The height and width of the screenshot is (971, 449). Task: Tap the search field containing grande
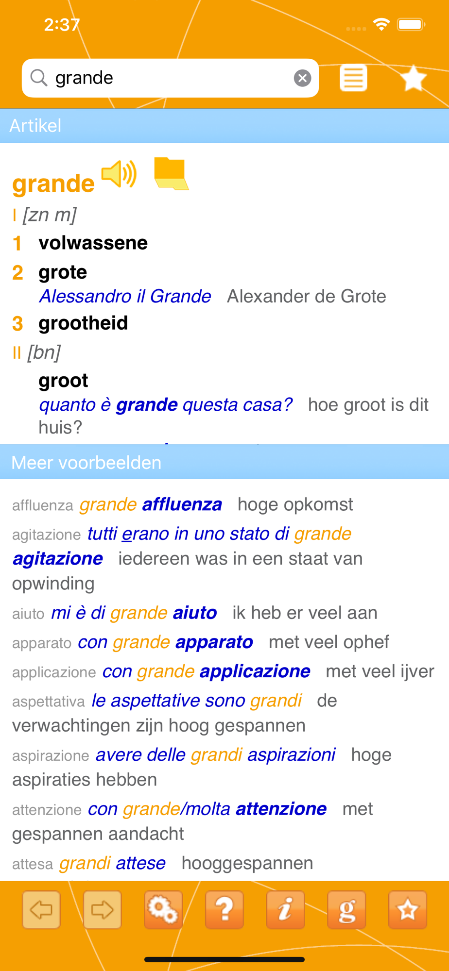point(170,78)
